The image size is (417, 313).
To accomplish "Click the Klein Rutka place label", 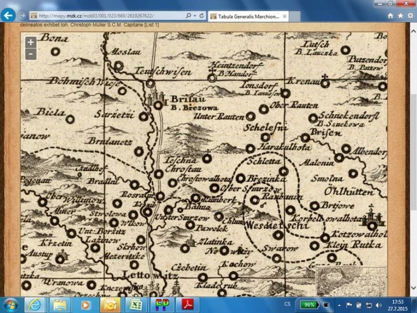I will click(x=353, y=245).
